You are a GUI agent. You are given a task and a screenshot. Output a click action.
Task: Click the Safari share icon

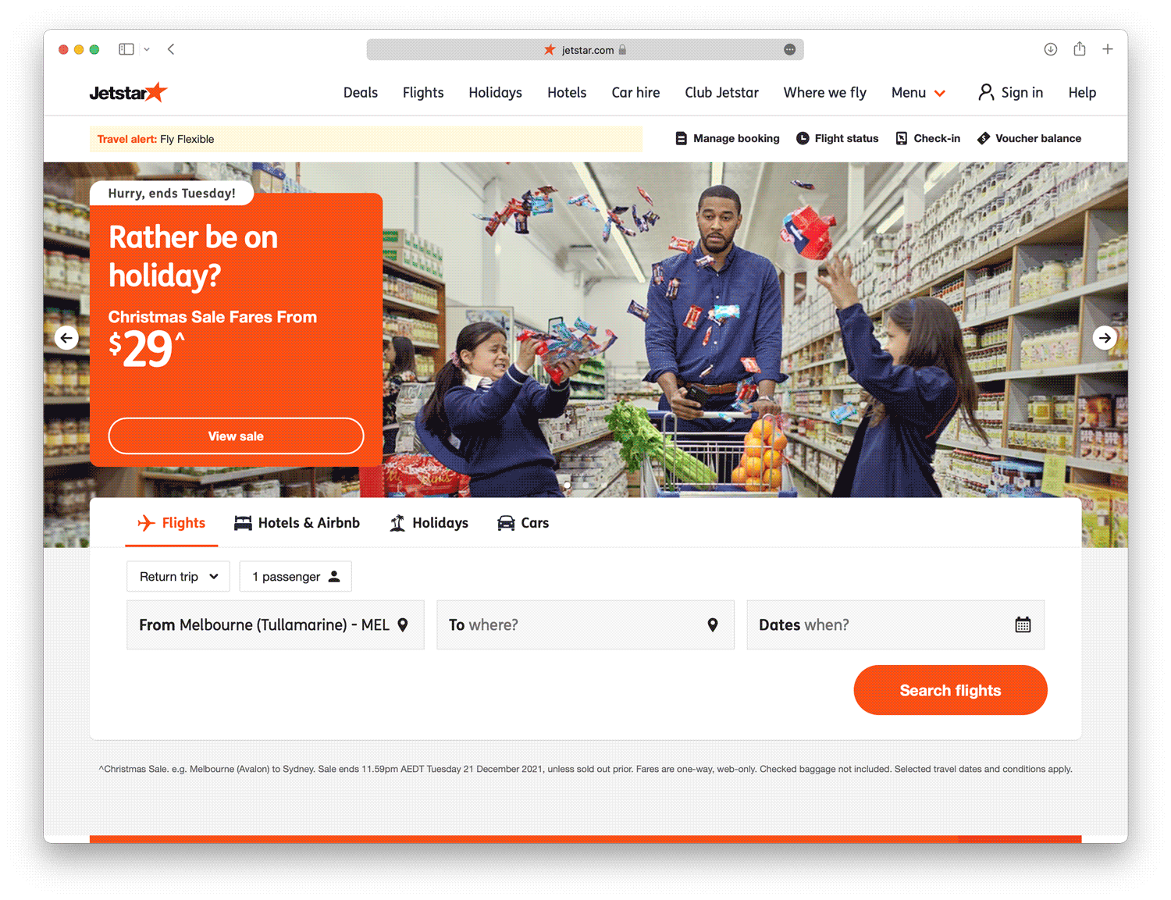pyautogui.click(x=1080, y=48)
